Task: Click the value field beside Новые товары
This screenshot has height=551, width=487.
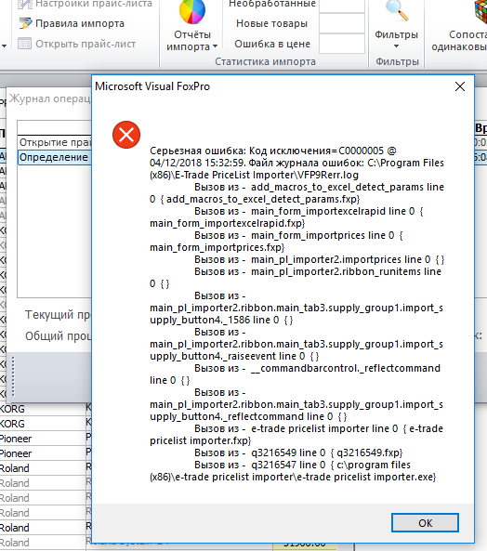Action: click(342, 23)
